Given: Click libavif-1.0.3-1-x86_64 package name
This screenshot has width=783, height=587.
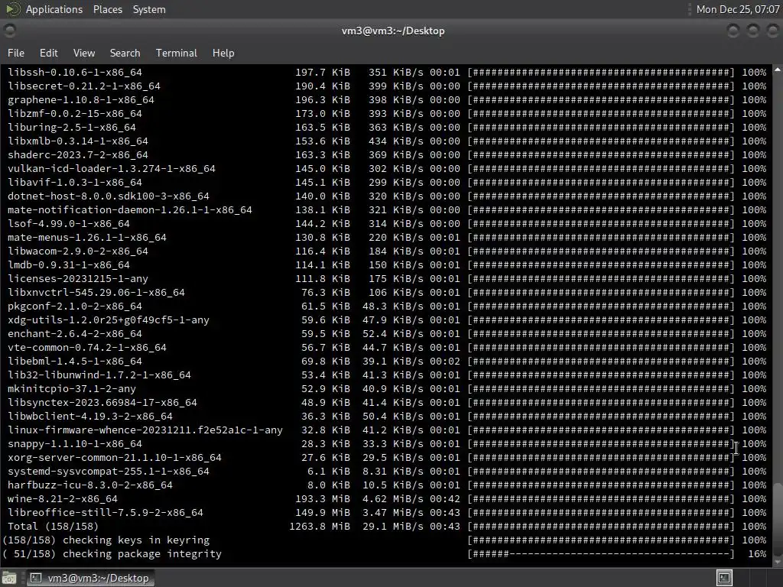Looking at the screenshot, I should [x=75, y=182].
